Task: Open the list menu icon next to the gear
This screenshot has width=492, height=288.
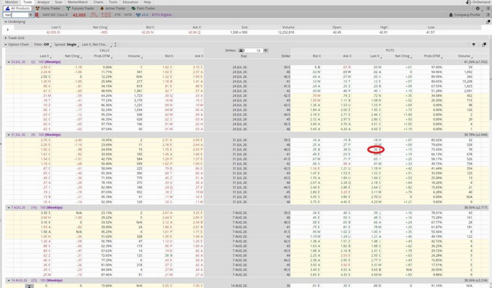Action: [x=488, y=9]
